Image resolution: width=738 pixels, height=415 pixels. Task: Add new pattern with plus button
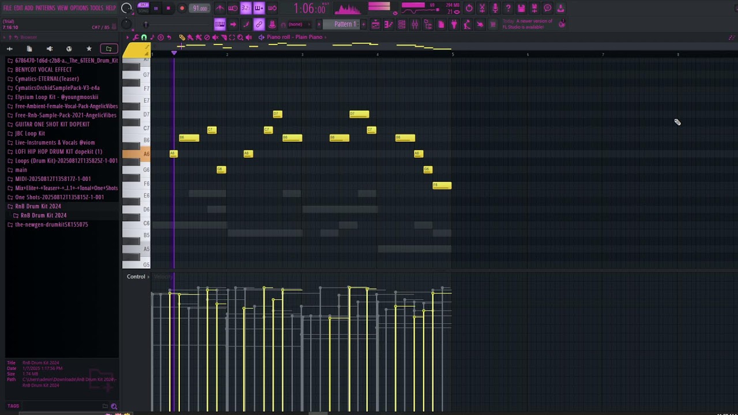pyautogui.click(x=363, y=24)
